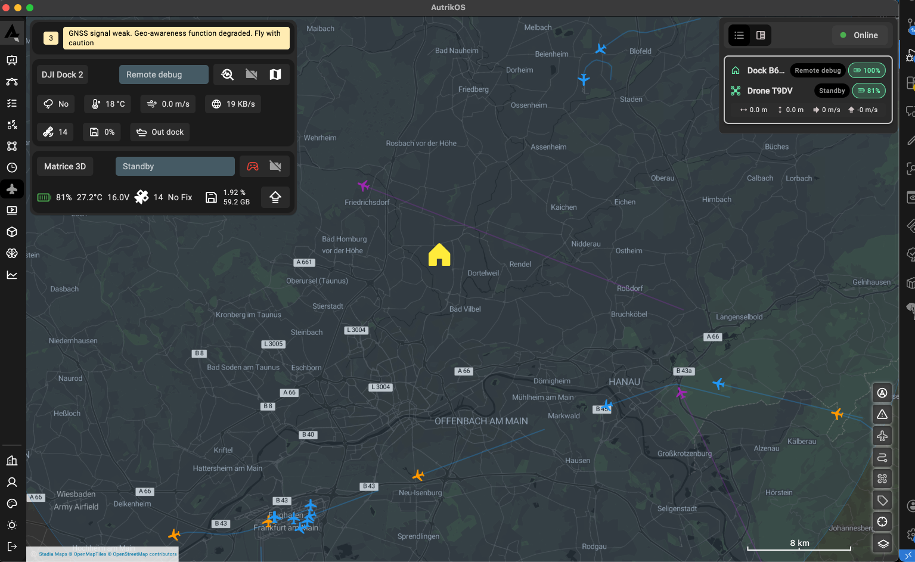Screen dimensions: 915x562
Task: Open the Remote debug status dropdown
Action: (x=163, y=74)
